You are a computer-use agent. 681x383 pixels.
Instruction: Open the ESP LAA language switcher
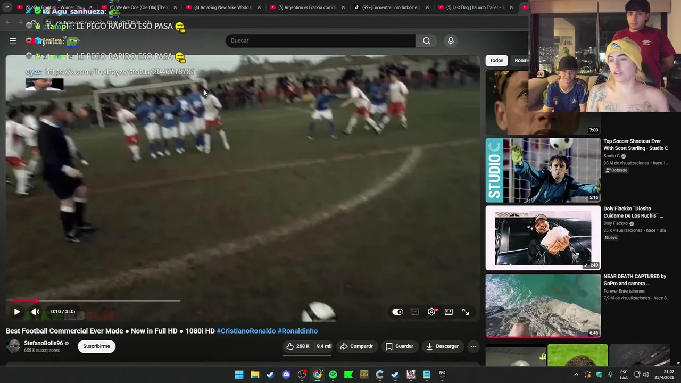tap(624, 374)
